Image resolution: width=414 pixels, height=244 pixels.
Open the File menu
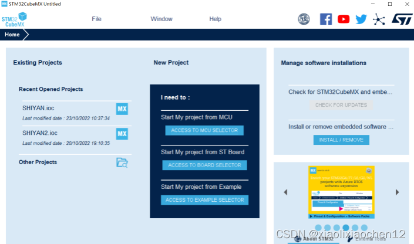[97, 19]
